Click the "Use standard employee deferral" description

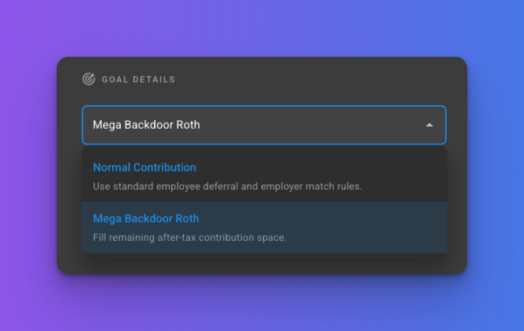coord(227,187)
